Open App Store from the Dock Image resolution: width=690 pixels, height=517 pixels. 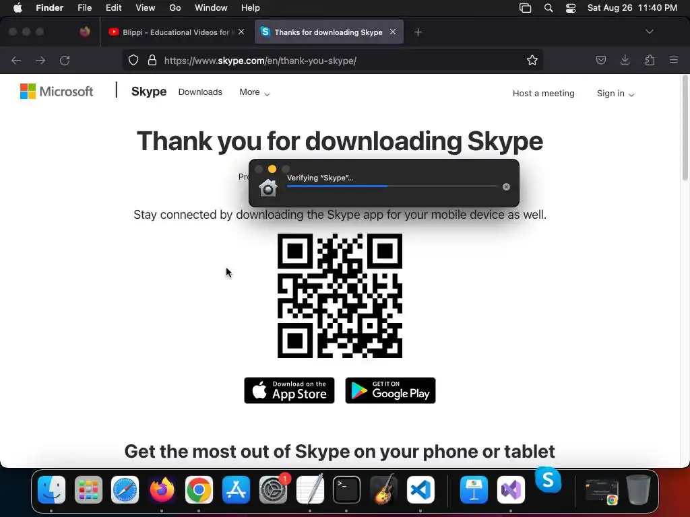[x=236, y=490]
